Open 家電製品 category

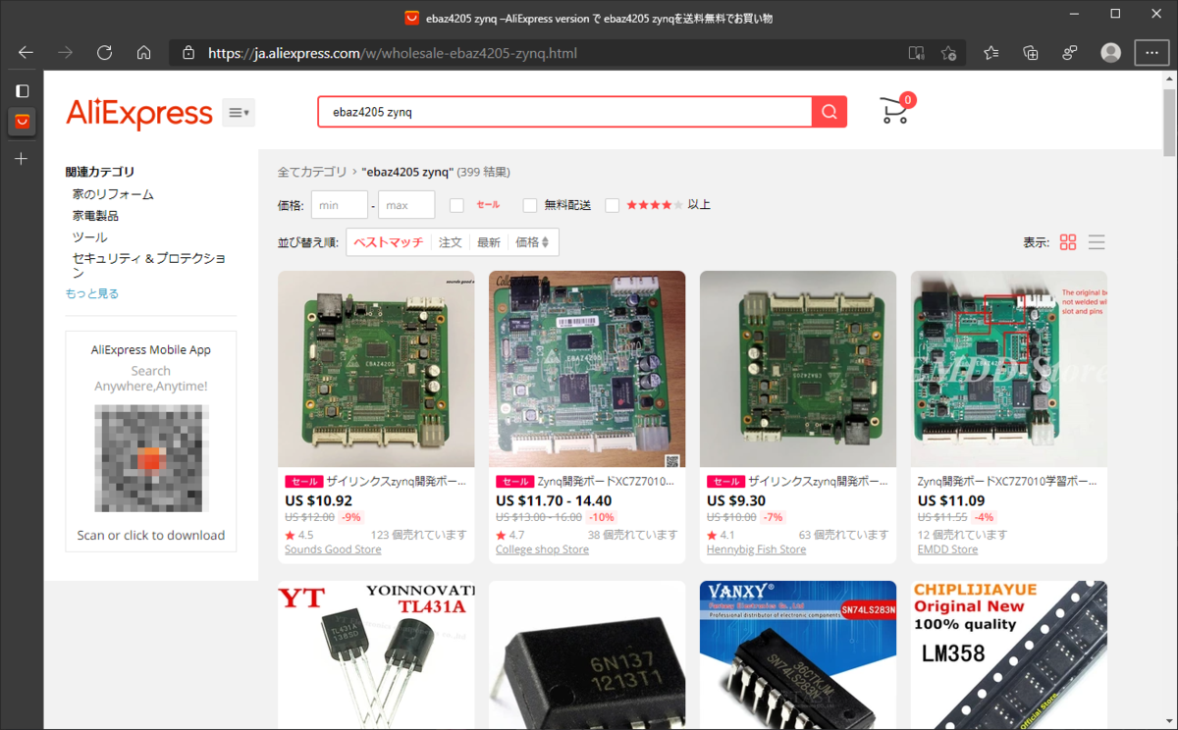(95, 215)
